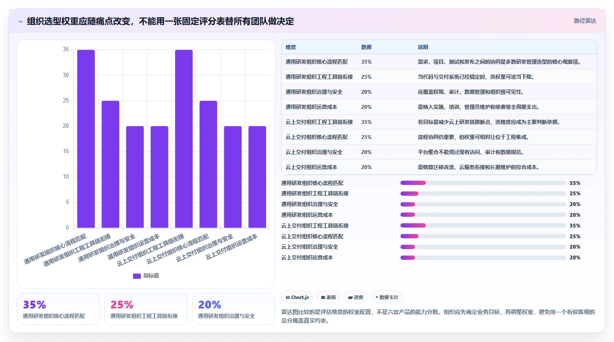
Task: Click the 通用研发组织核心流程匹配 progress bar
Action: click(483, 183)
